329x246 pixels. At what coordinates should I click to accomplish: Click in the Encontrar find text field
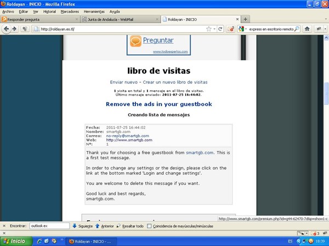point(49,226)
